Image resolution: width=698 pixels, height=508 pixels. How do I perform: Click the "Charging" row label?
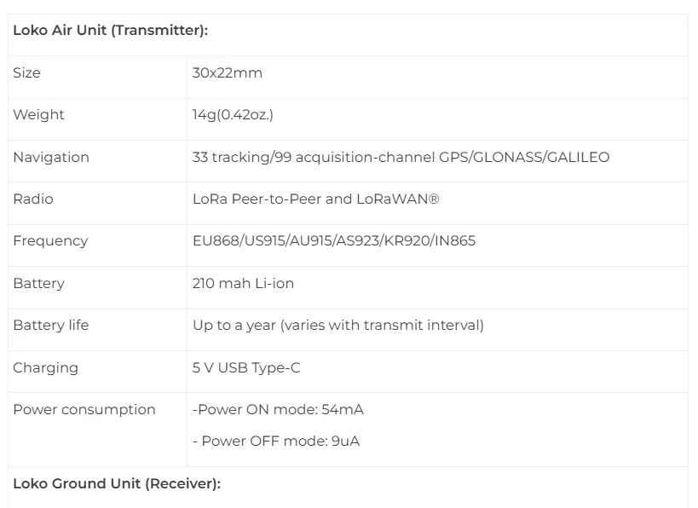pyautogui.click(x=45, y=367)
